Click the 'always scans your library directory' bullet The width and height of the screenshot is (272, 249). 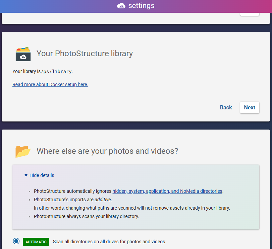point(87,216)
